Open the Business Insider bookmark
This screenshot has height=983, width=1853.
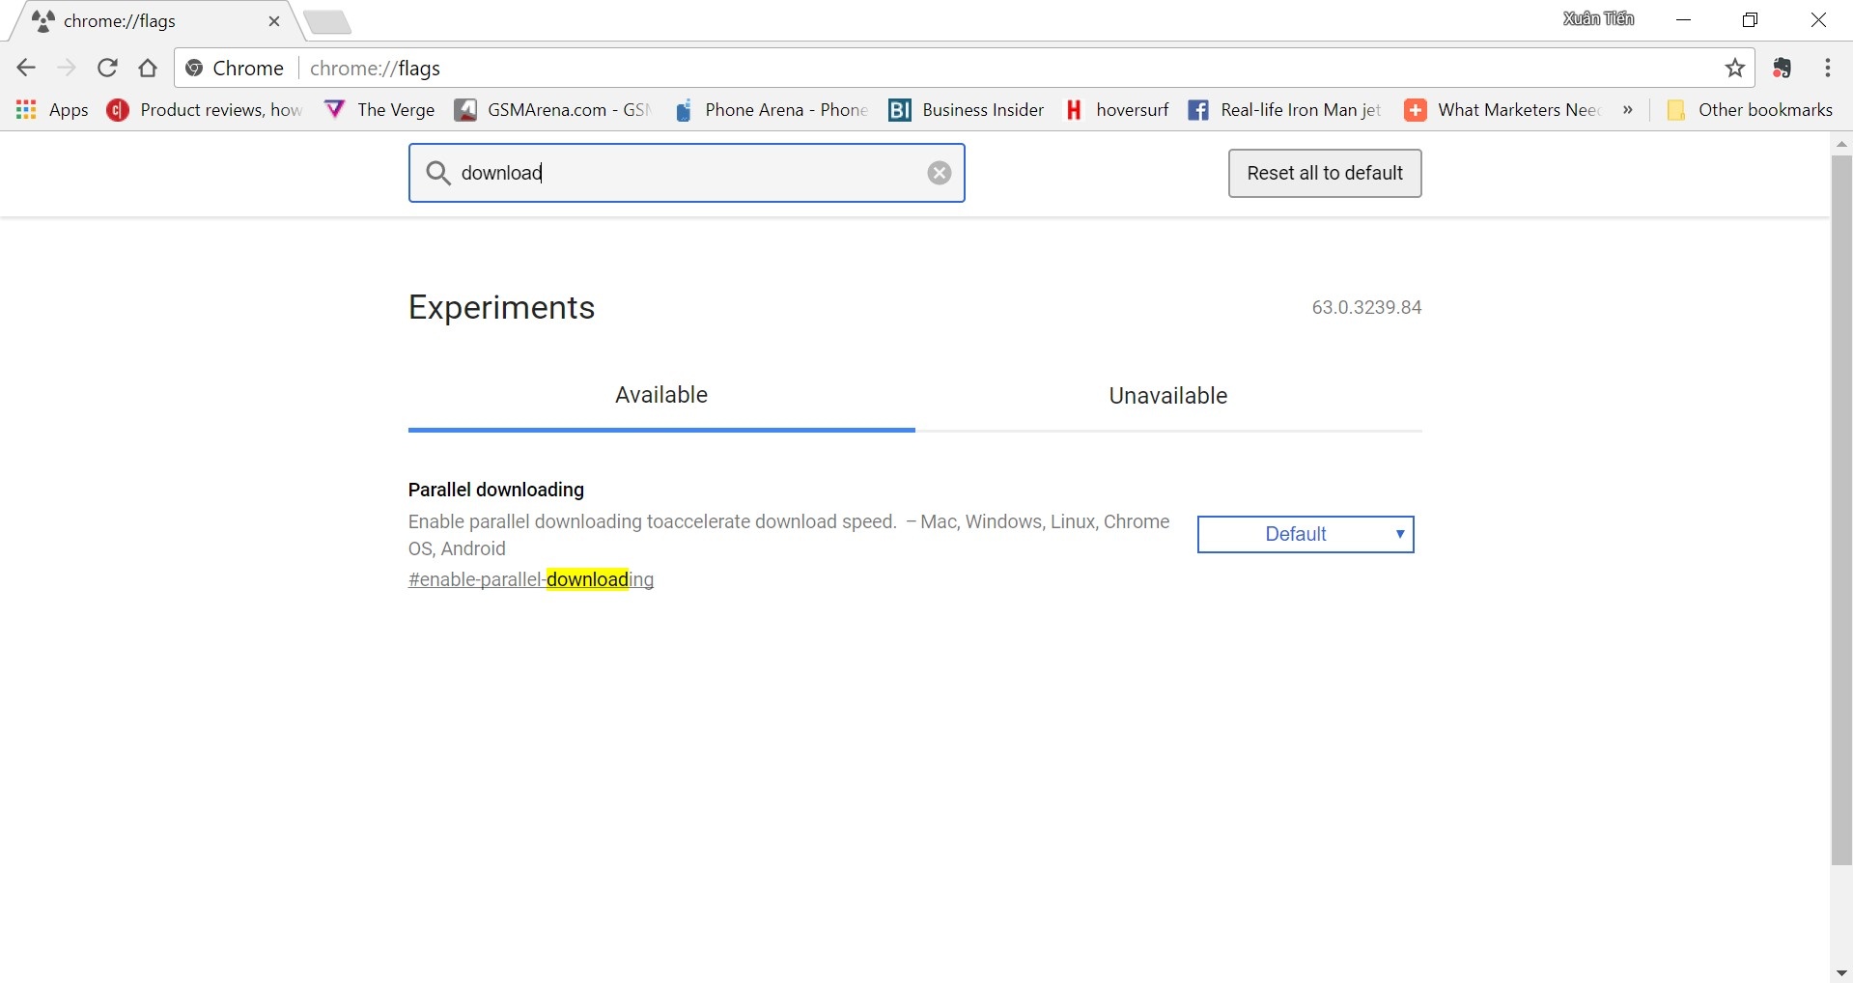tap(966, 109)
